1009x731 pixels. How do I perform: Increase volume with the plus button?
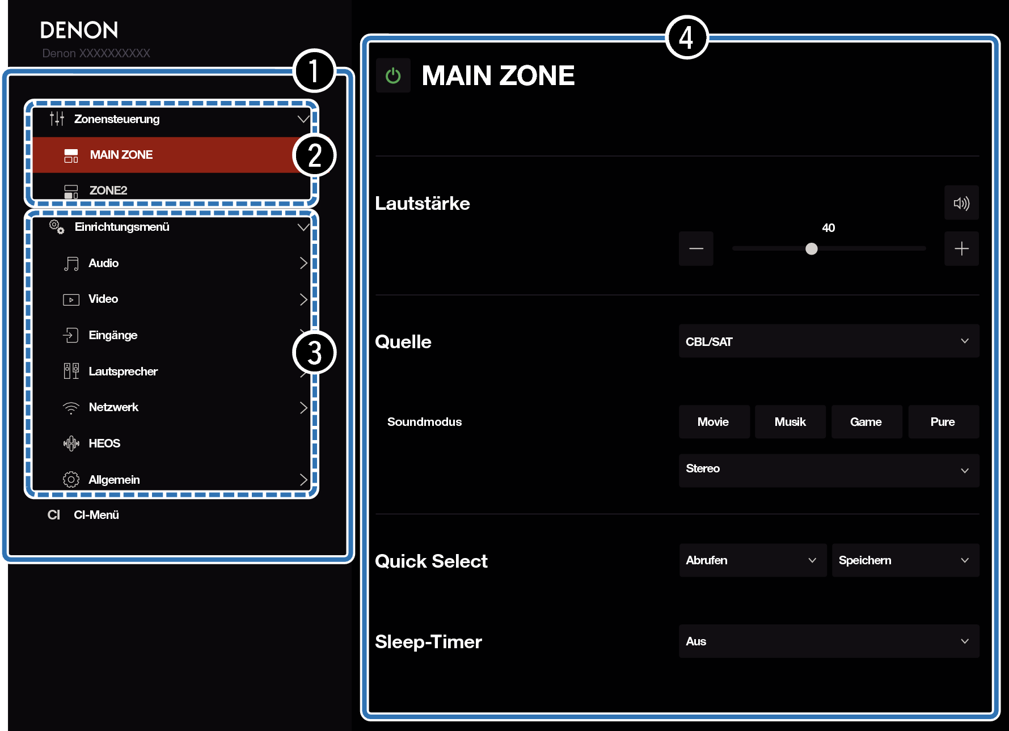coord(961,248)
